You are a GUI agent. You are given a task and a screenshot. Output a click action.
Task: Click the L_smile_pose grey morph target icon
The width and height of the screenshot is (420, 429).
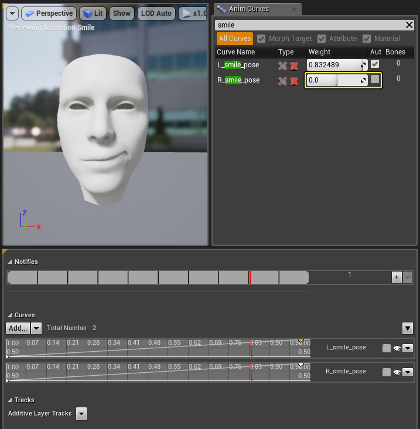[282, 66]
